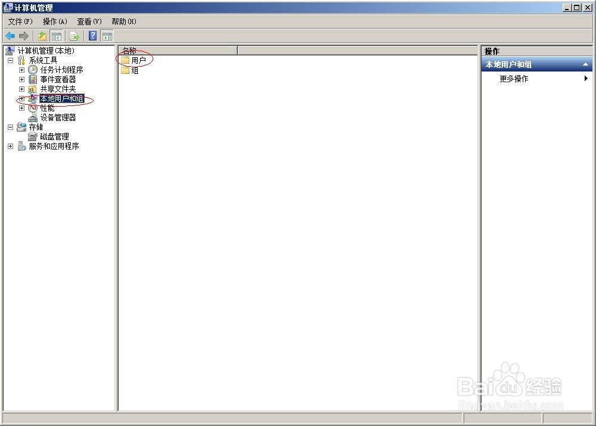Click the 设备管理器 device icon
The width and height of the screenshot is (596, 426).
tap(33, 117)
